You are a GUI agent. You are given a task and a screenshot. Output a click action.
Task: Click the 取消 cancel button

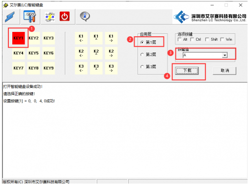[224, 71]
